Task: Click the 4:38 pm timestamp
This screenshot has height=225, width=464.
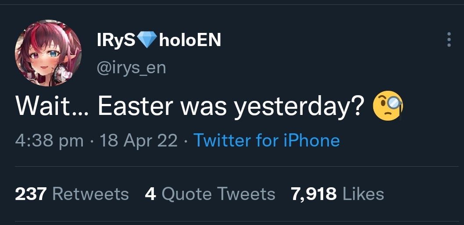Action: pyautogui.click(x=49, y=140)
